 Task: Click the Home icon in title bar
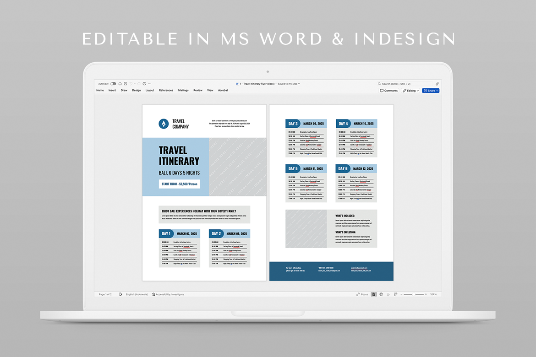[120, 84]
